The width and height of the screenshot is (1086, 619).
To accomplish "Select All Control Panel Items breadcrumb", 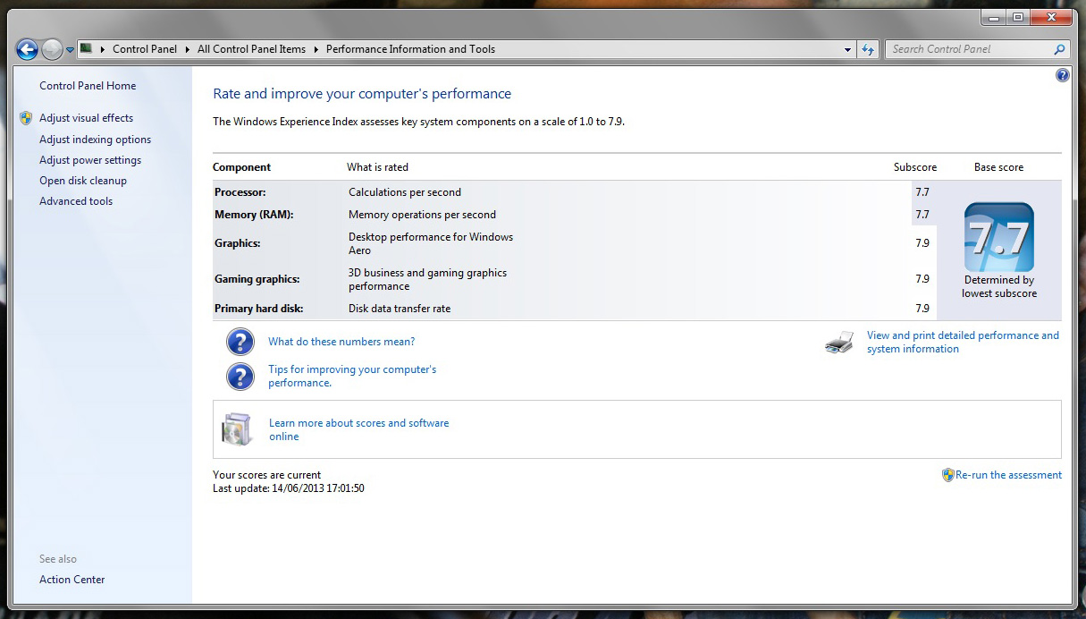I will pos(251,49).
